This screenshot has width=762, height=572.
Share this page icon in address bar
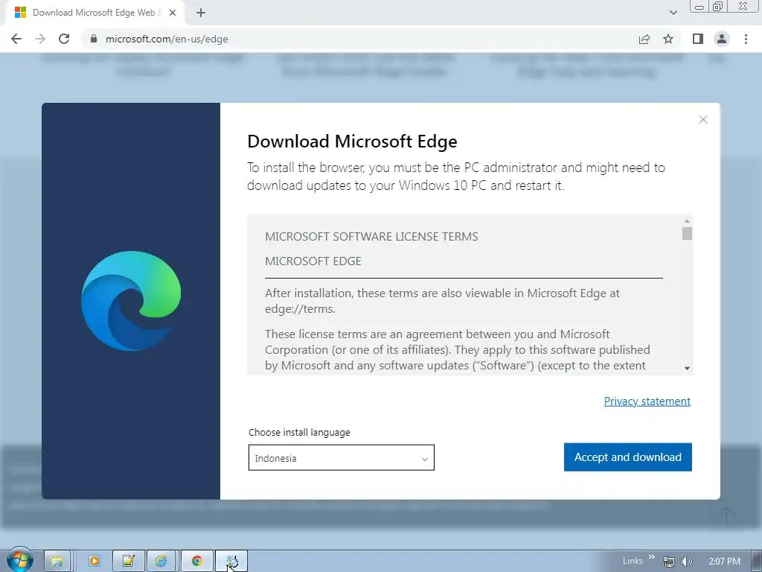[x=644, y=39]
